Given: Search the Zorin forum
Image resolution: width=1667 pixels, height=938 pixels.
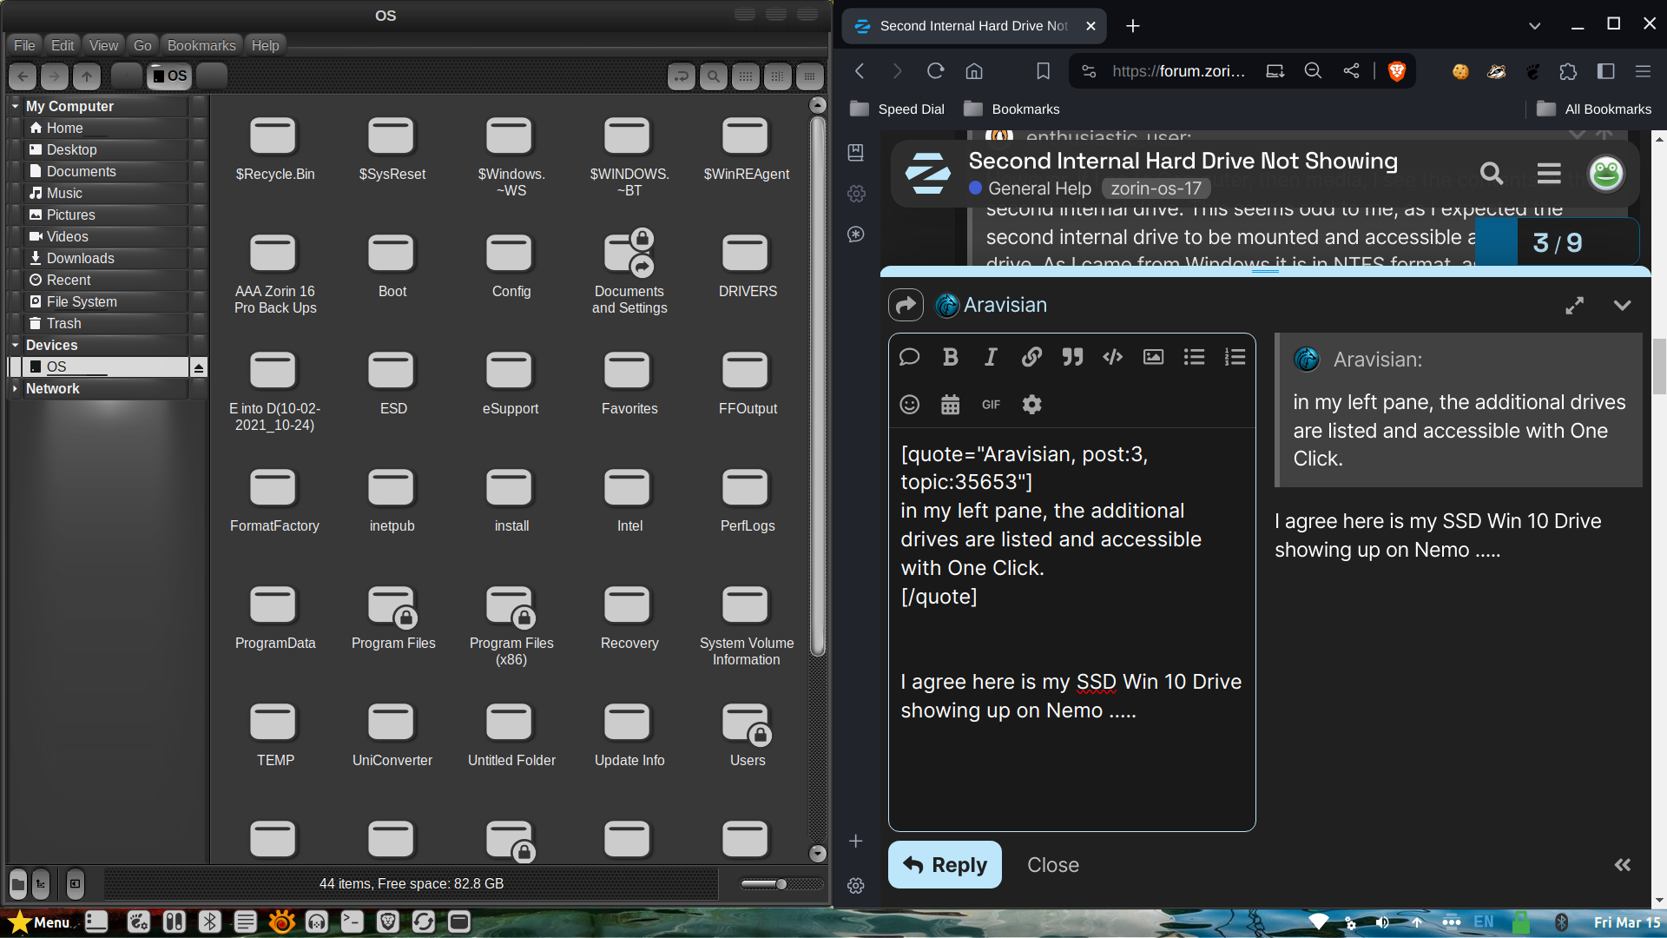Looking at the screenshot, I should click(1492, 174).
